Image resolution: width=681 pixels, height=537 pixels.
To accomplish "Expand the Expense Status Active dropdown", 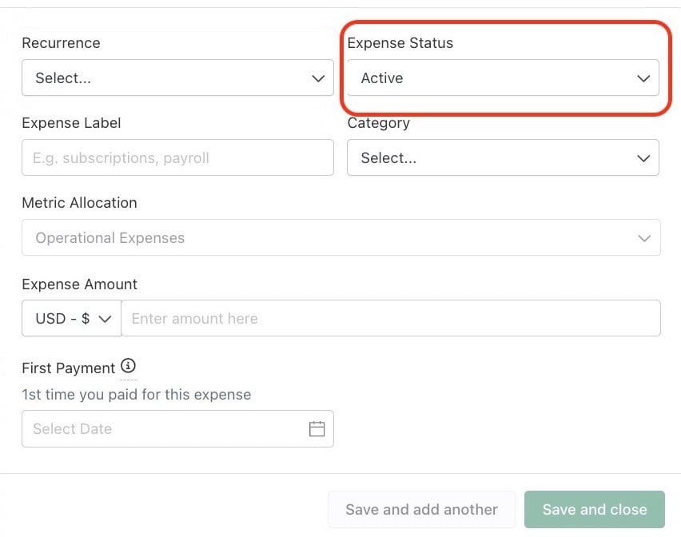I will (x=503, y=78).
